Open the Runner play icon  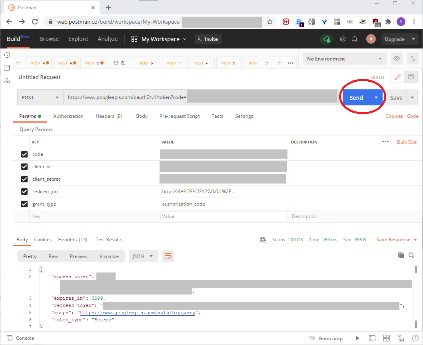357,338
